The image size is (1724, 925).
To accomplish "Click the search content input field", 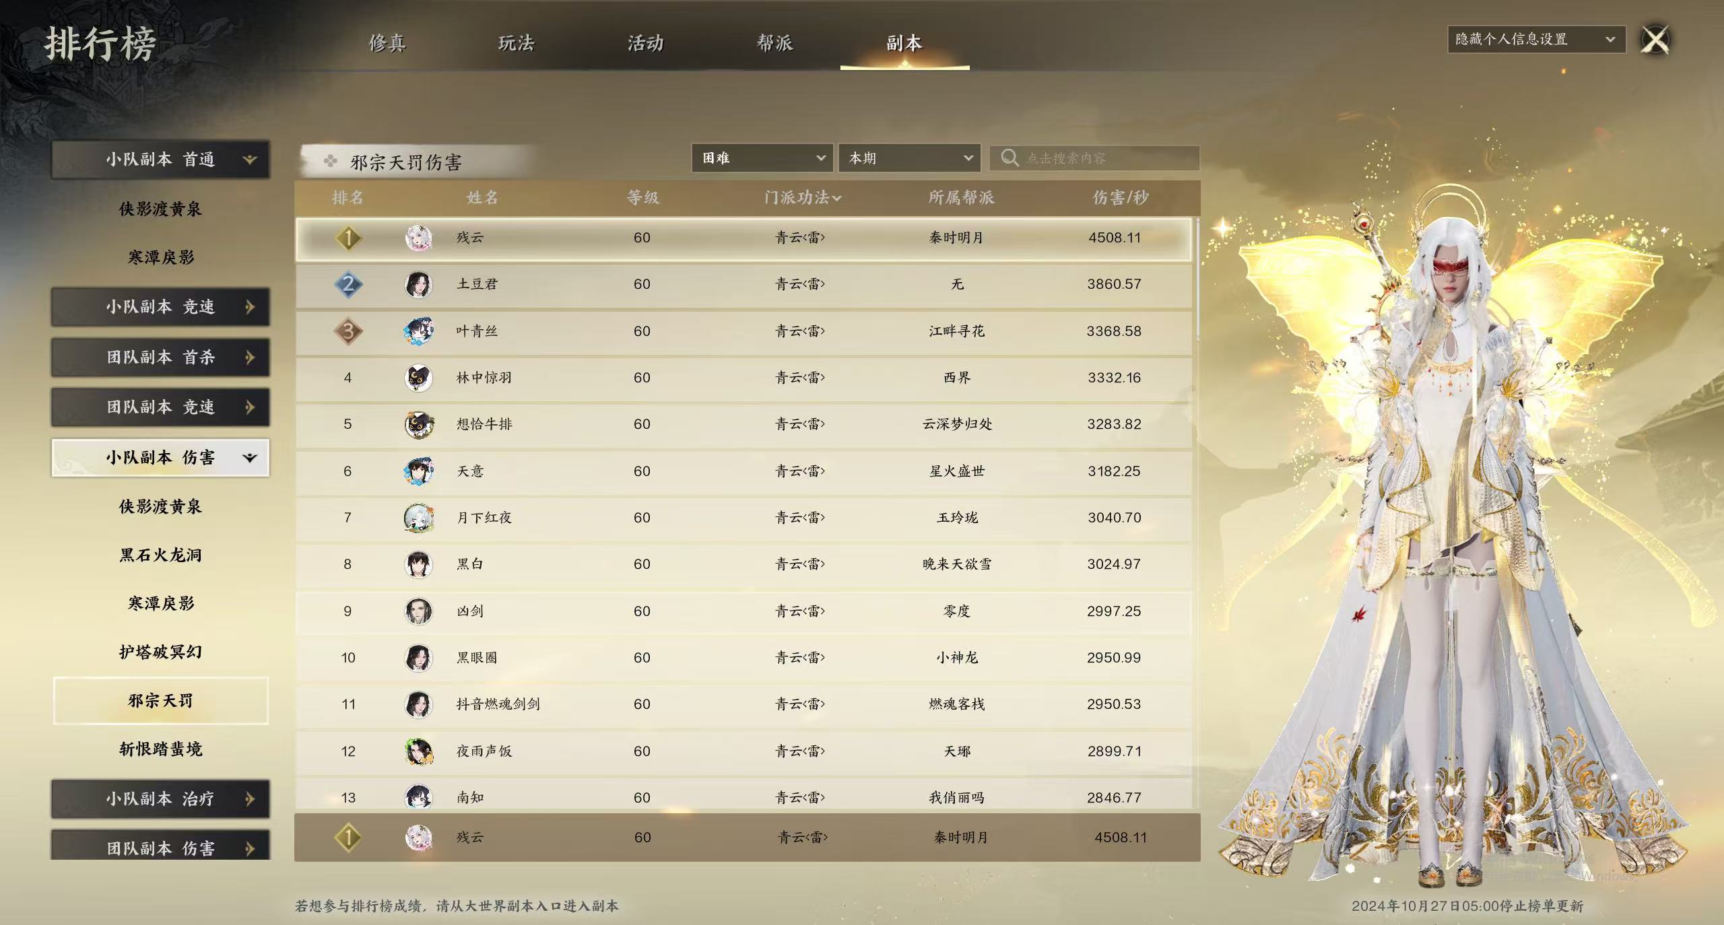I will pyautogui.click(x=1094, y=158).
